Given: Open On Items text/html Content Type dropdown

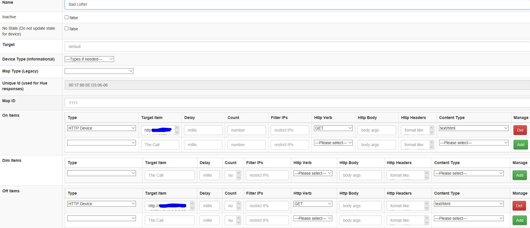Looking at the screenshot, I should 474,128.
